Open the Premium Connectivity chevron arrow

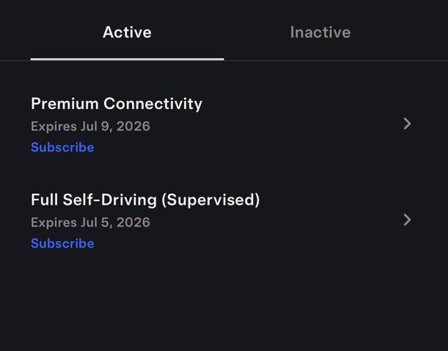point(407,124)
